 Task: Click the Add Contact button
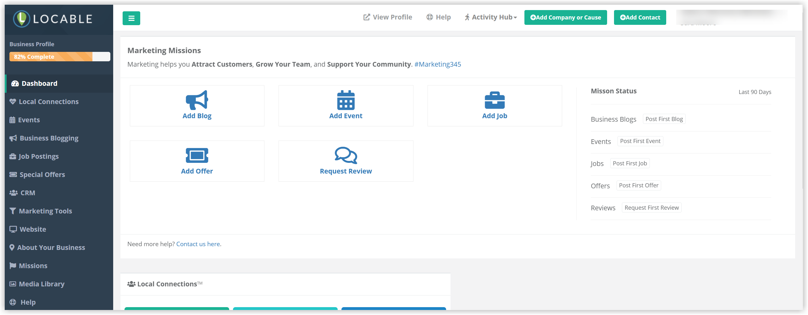640,18
